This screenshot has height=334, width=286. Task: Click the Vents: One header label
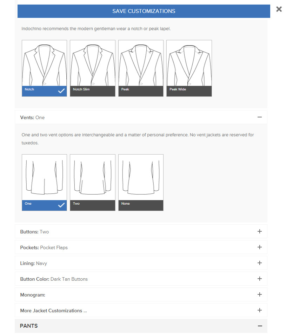point(32,117)
